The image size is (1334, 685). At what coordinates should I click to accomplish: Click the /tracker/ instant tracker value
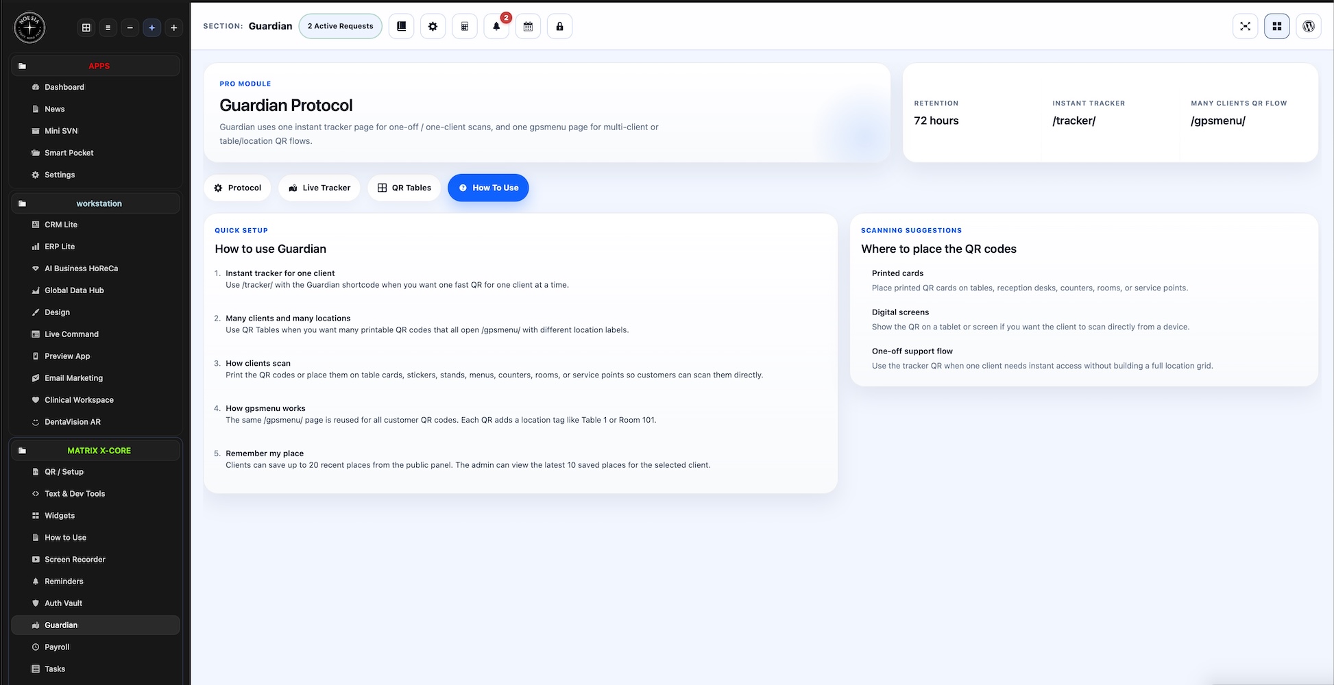pos(1074,121)
